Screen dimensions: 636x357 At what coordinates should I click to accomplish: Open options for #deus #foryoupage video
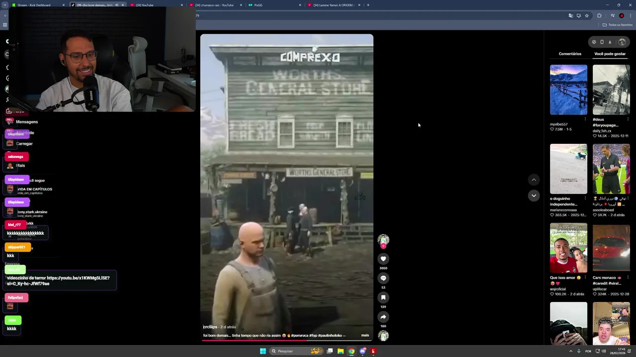[628, 119]
